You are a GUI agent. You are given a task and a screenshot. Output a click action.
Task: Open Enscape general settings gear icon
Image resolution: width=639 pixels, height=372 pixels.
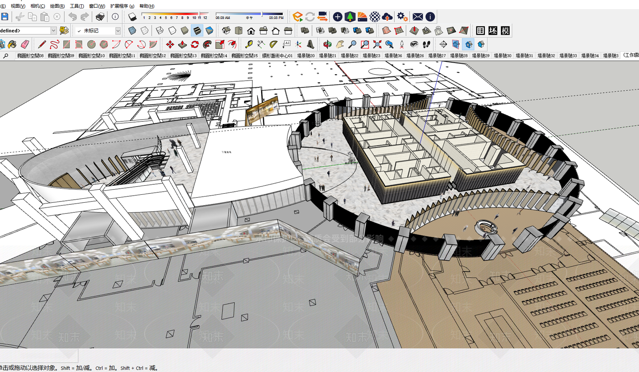click(402, 17)
